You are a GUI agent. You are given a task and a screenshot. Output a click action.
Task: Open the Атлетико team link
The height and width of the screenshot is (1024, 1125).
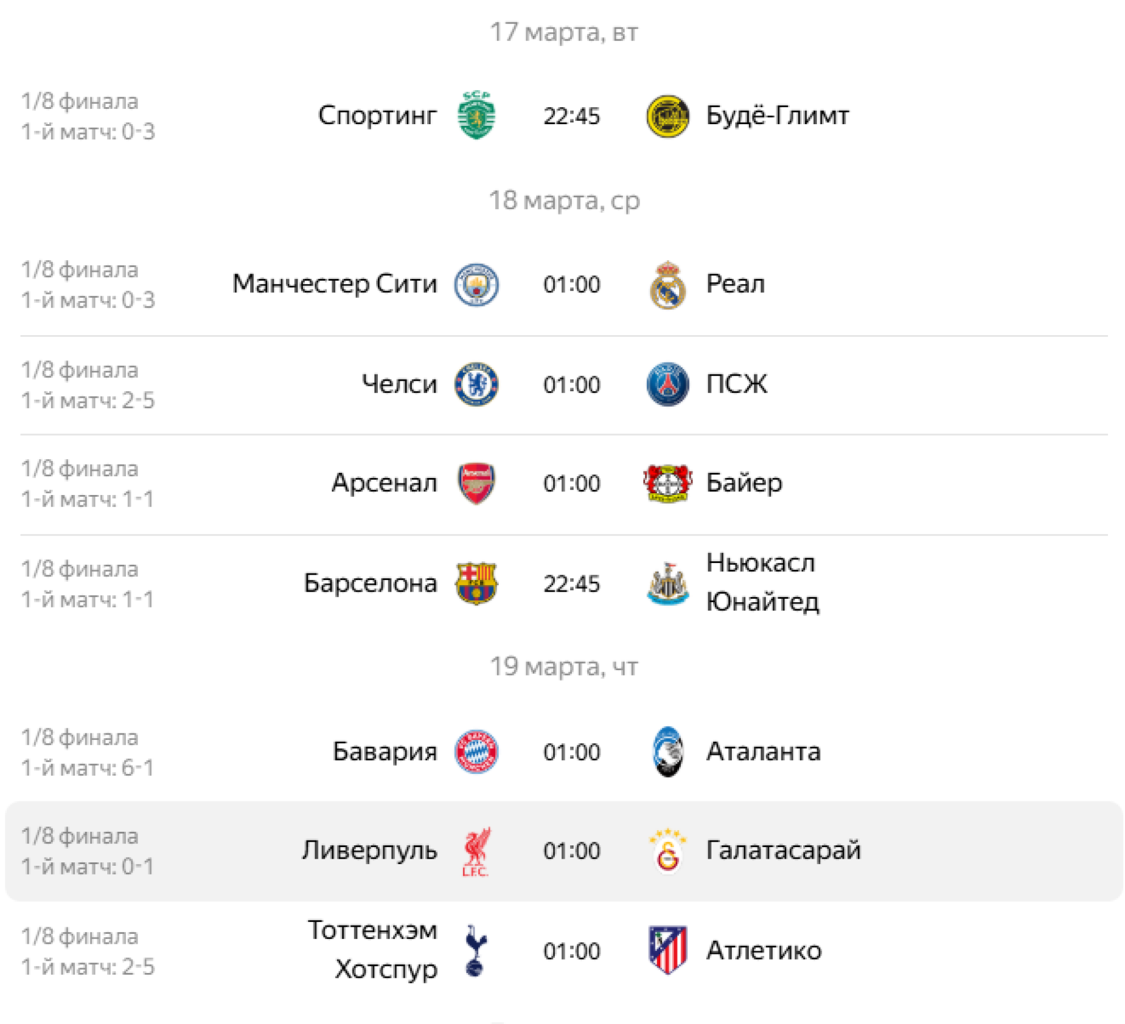[763, 950]
